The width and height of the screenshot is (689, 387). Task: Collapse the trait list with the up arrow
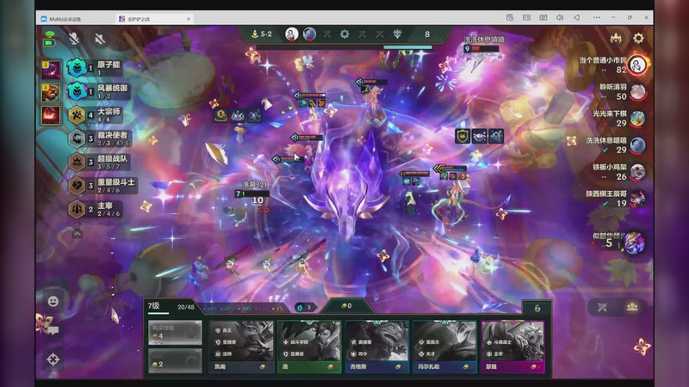77,233
